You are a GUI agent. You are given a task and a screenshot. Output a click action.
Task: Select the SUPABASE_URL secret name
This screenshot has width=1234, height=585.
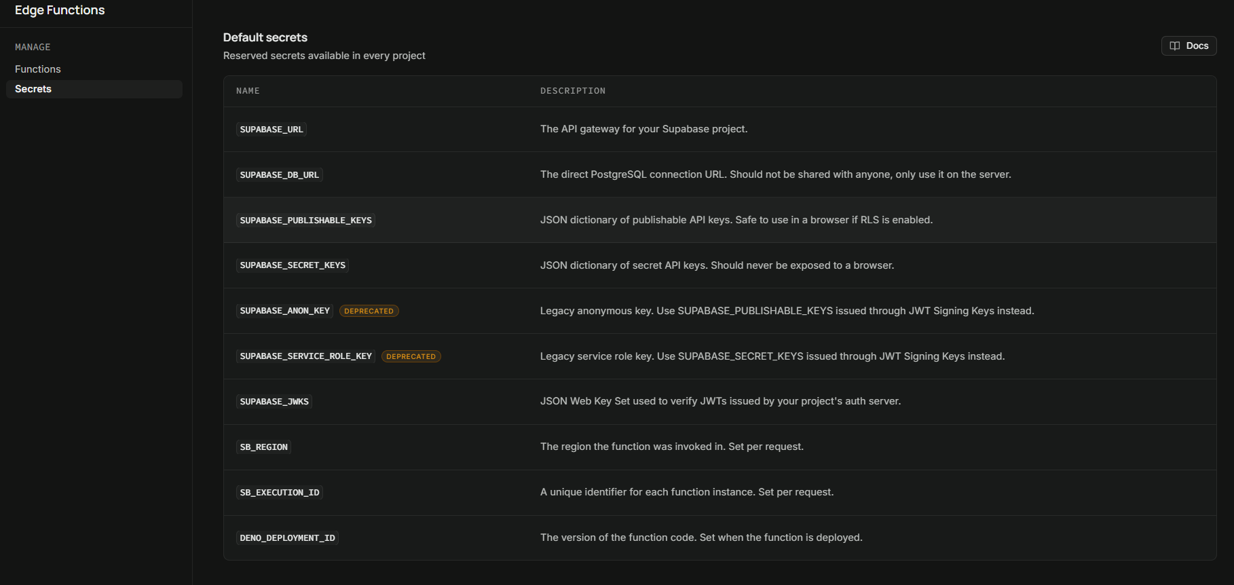(272, 130)
